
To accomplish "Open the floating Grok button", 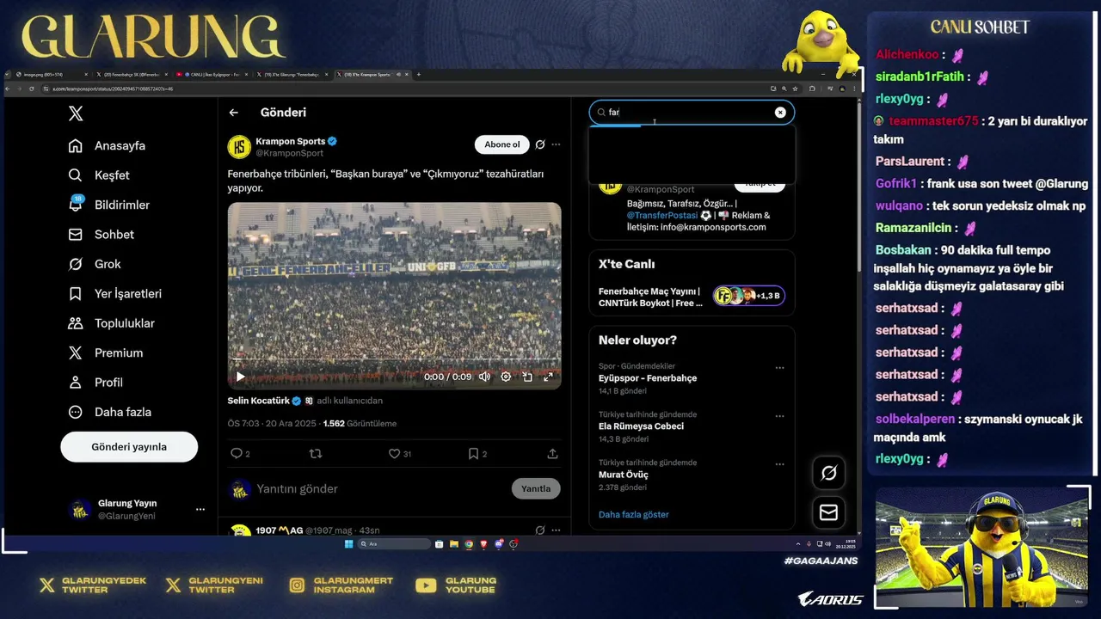I will pyautogui.click(x=829, y=473).
